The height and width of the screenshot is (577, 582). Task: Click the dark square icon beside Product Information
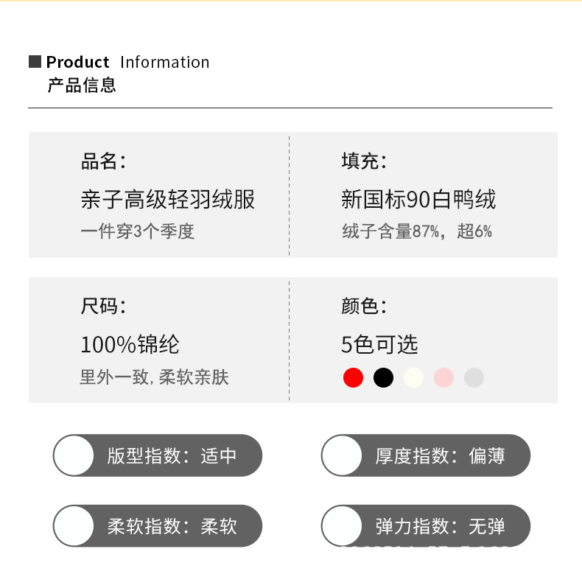[x=35, y=62]
